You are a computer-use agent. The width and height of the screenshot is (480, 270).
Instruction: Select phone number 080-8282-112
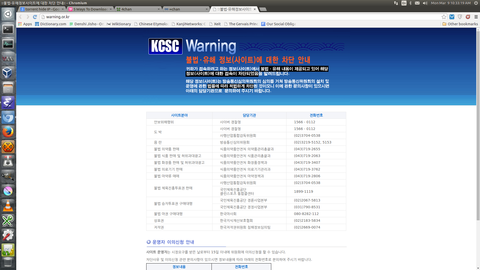point(306,214)
